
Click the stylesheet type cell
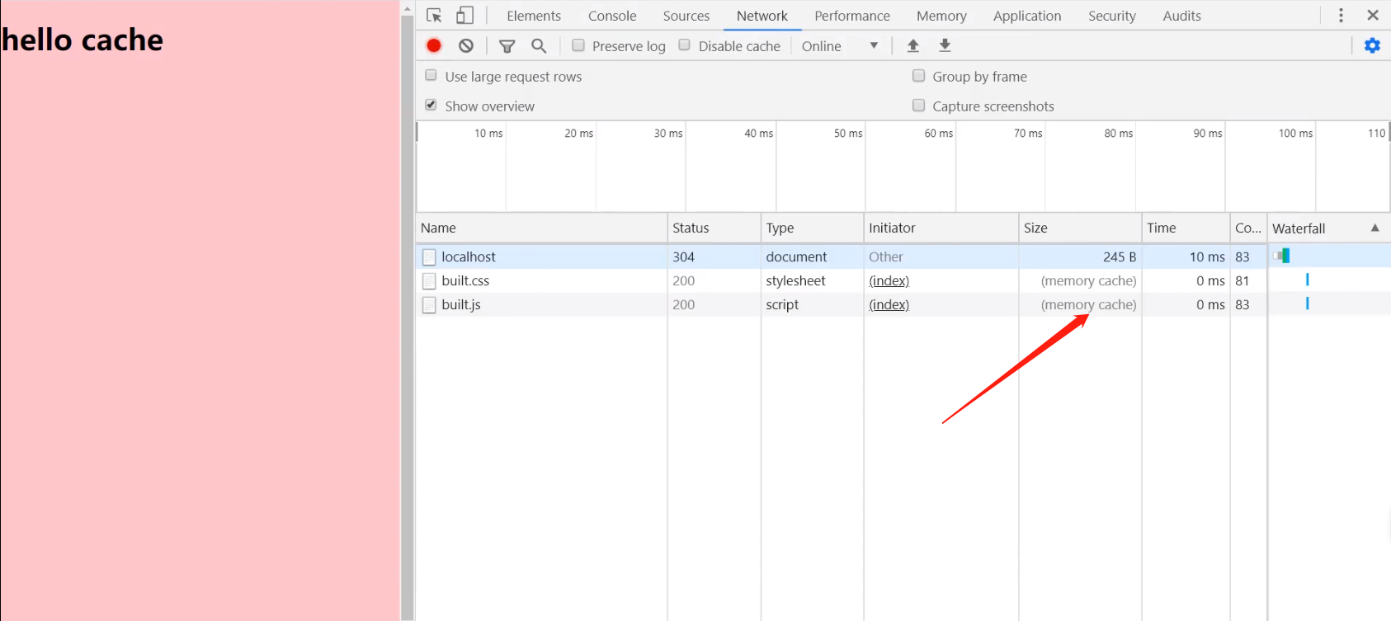812,281
